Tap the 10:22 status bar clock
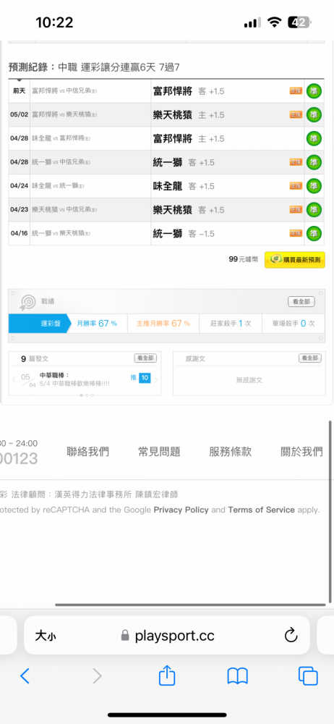Screen dimensions: 334x724 click(54, 22)
